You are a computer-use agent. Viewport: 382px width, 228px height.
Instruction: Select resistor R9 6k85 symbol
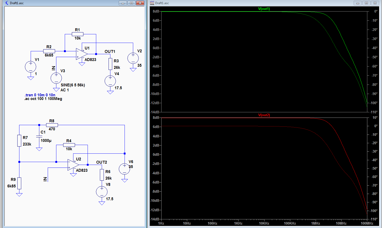pyautogui.click(x=19, y=183)
